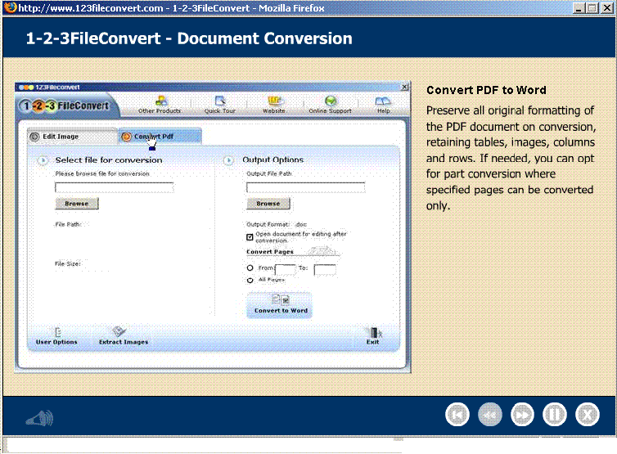Click the Output Format .doc text
This screenshot has height=454, width=617.
point(277,224)
